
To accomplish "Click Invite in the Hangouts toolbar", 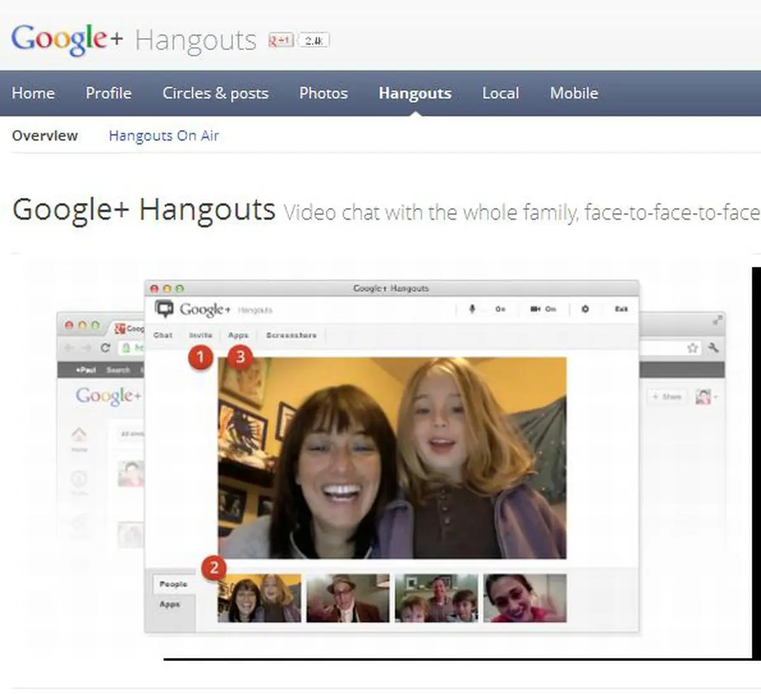I will 200,335.
